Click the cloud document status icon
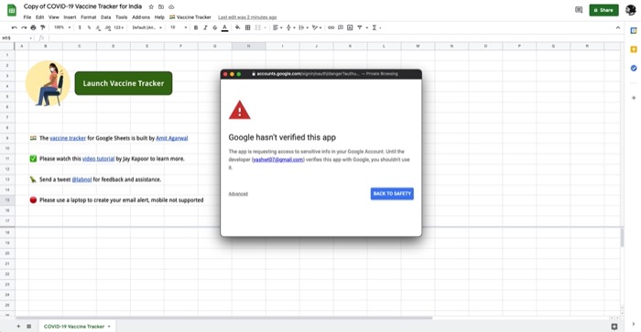Image resolution: width=641 pixels, height=332 pixels. point(171,7)
